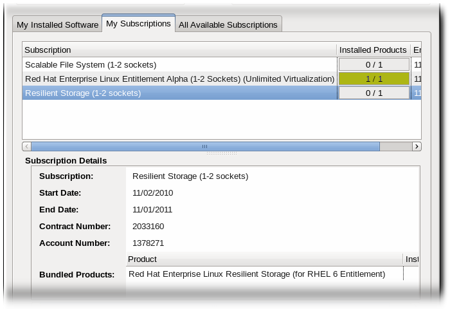
Task: Click the Bundled Products label
Action: (76, 274)
